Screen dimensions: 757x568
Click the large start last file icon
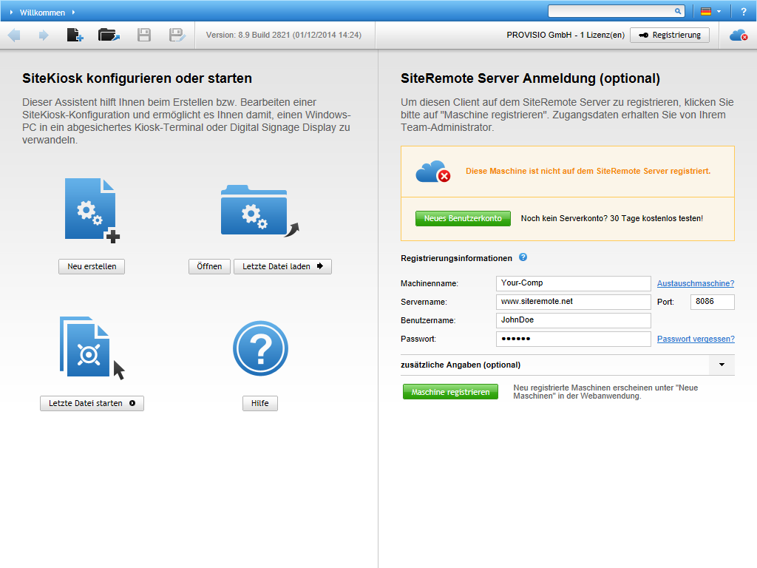click(x=90, y=348)
